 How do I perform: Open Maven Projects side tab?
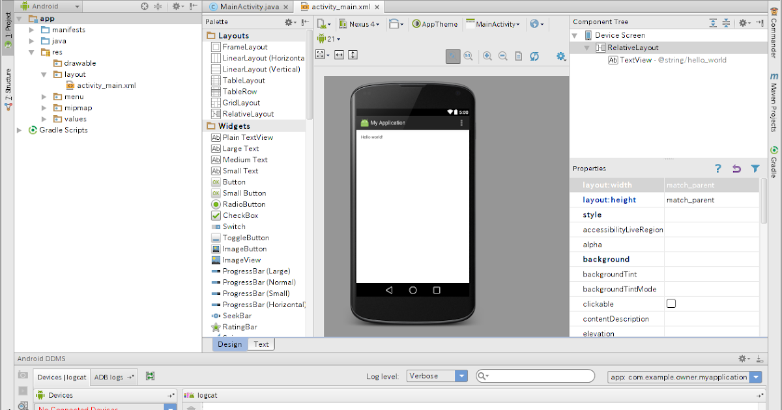[774, 103]
